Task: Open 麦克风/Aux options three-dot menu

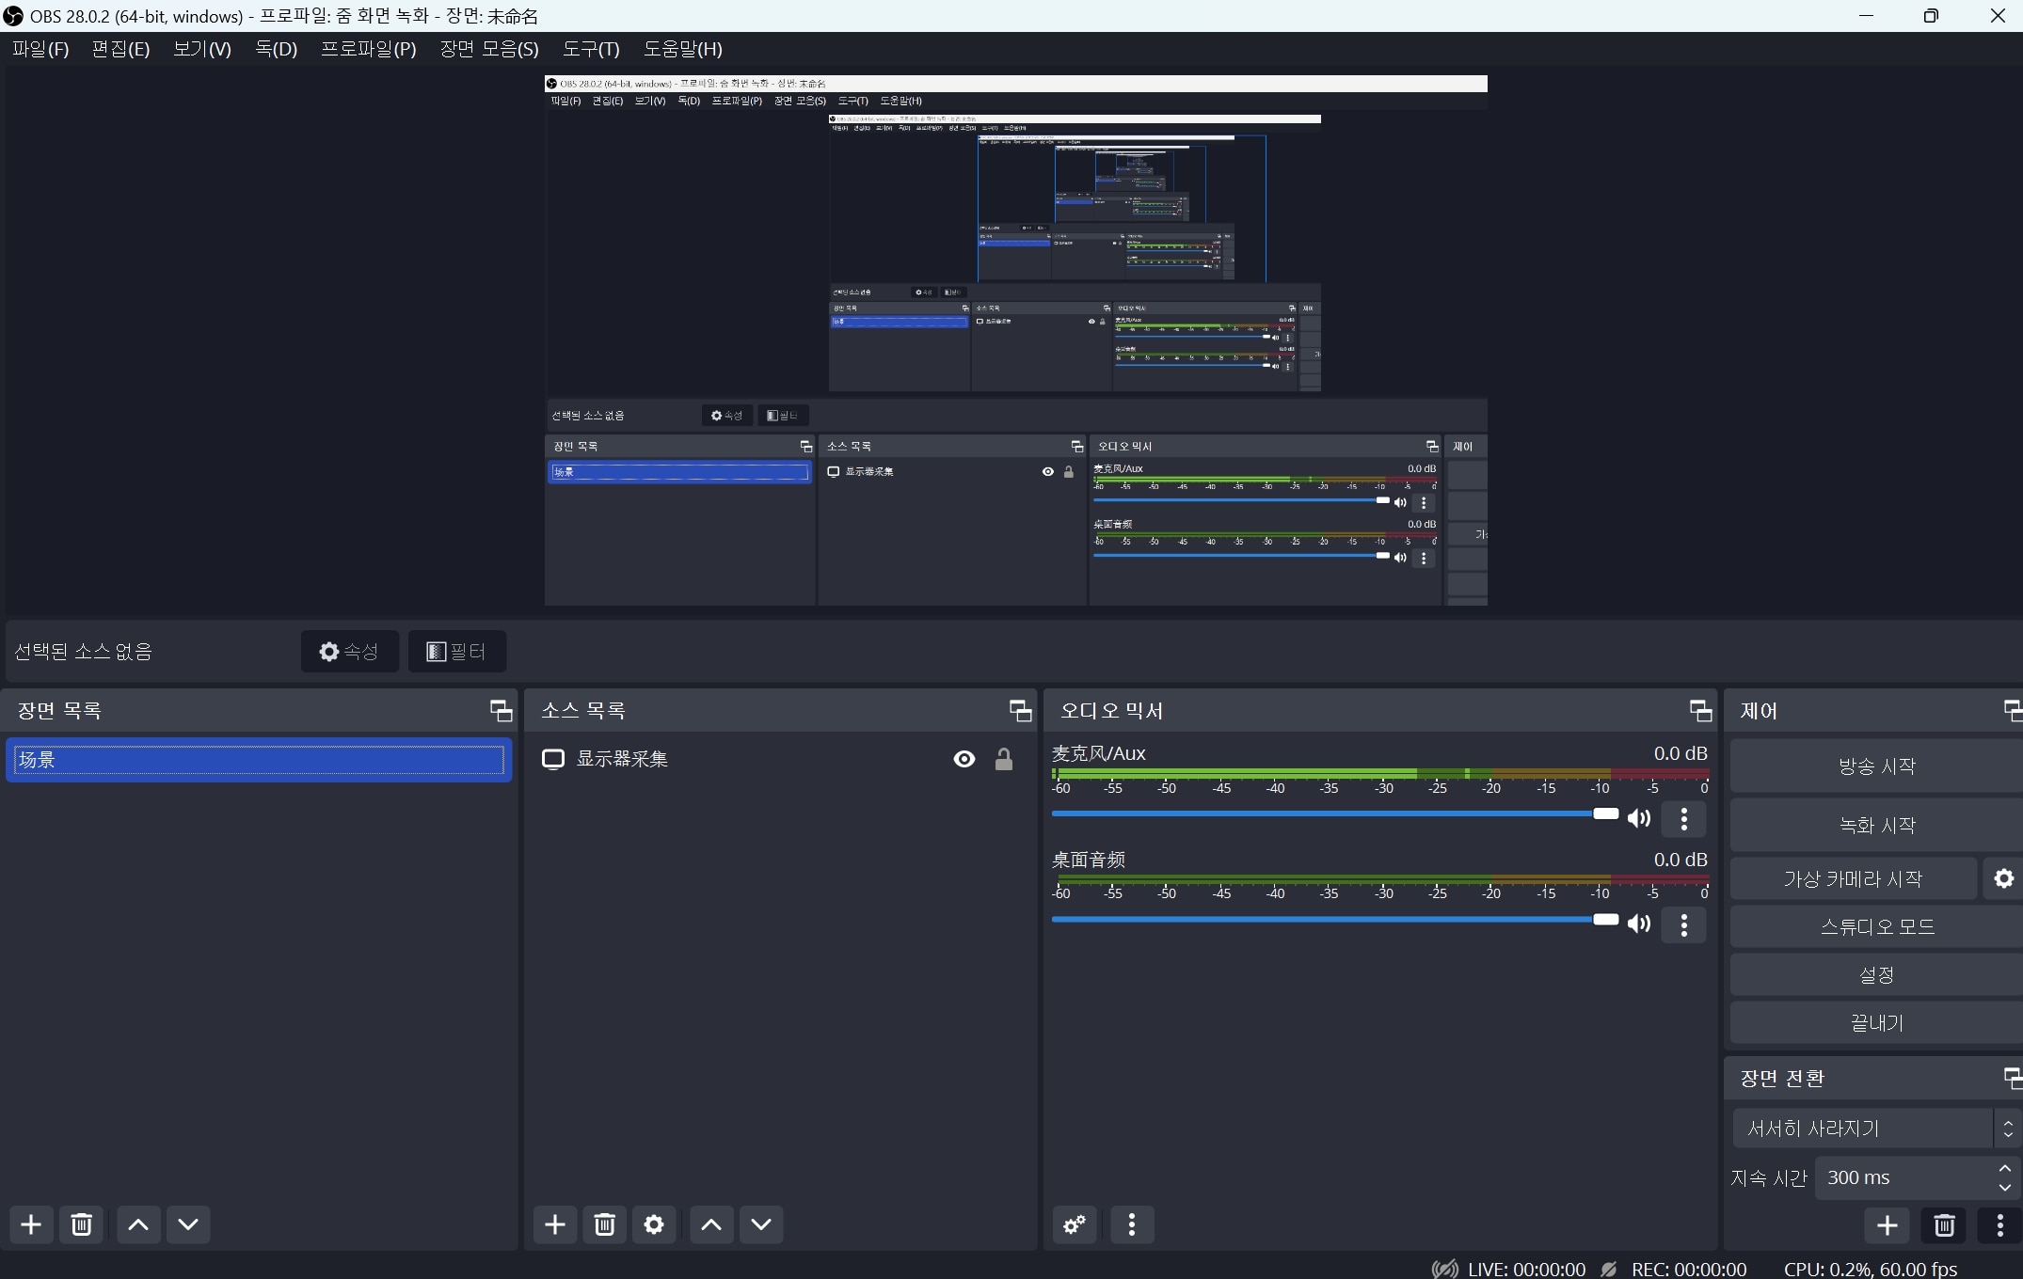Action: (1684, 819)
